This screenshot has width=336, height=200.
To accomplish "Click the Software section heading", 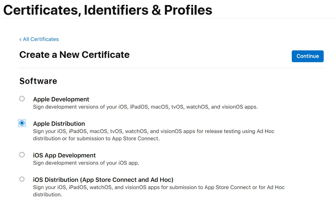I will coord(38,81).
